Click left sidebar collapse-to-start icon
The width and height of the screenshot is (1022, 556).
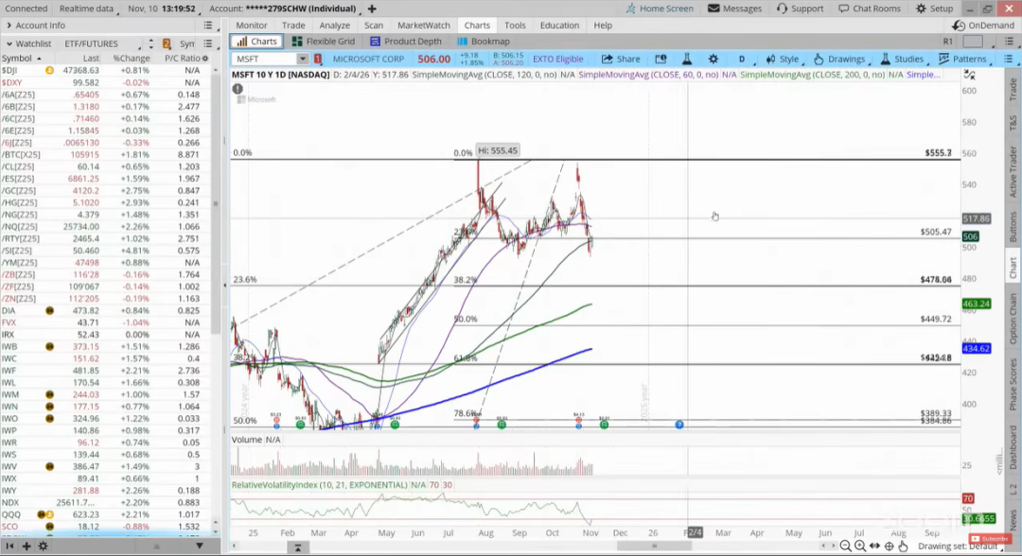tap(9, 547)
